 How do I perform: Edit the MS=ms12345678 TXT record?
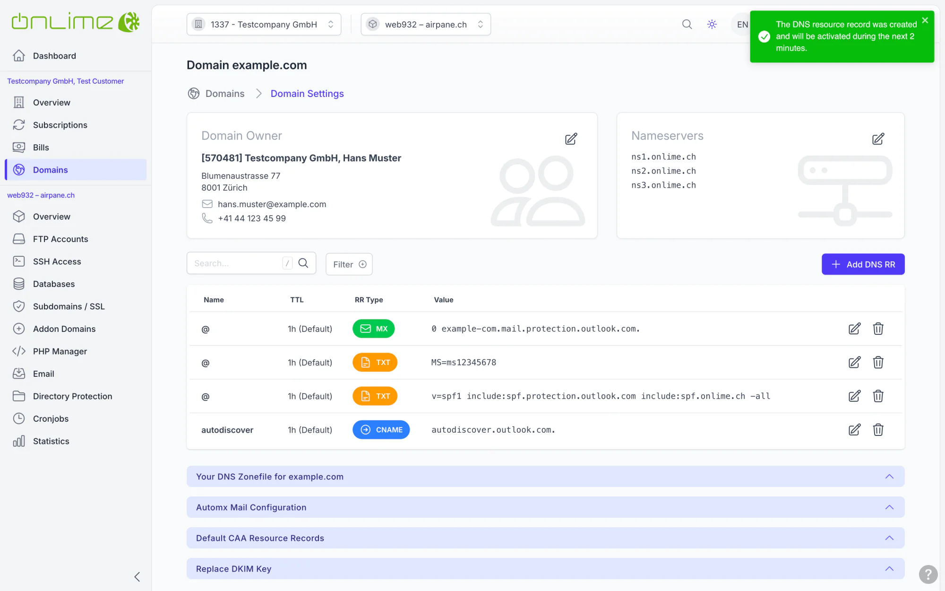(854, 362)
